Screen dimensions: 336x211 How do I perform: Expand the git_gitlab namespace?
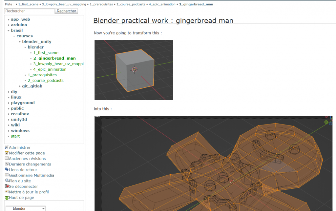coord(20,86)
